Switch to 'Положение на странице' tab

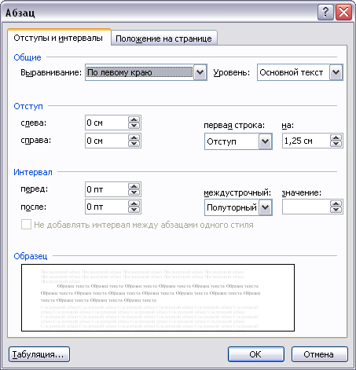(x=164, y=38)
